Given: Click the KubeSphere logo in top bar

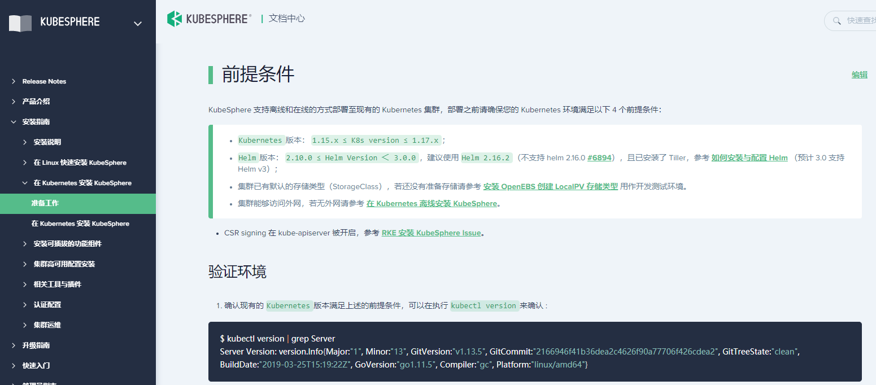Looking at the screenshot, I should coord(210,19).
